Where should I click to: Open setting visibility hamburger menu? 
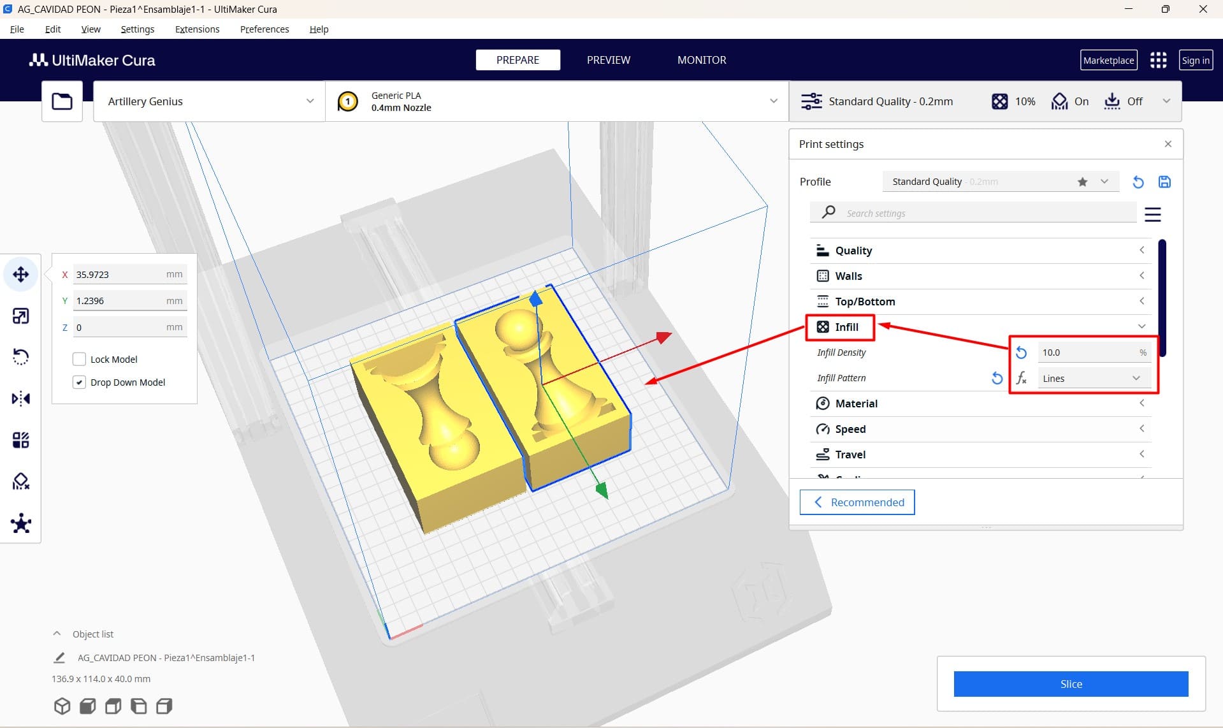[1152, 214]
